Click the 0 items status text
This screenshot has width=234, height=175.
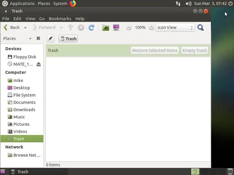pyautogui.click(x=53, y=165)
